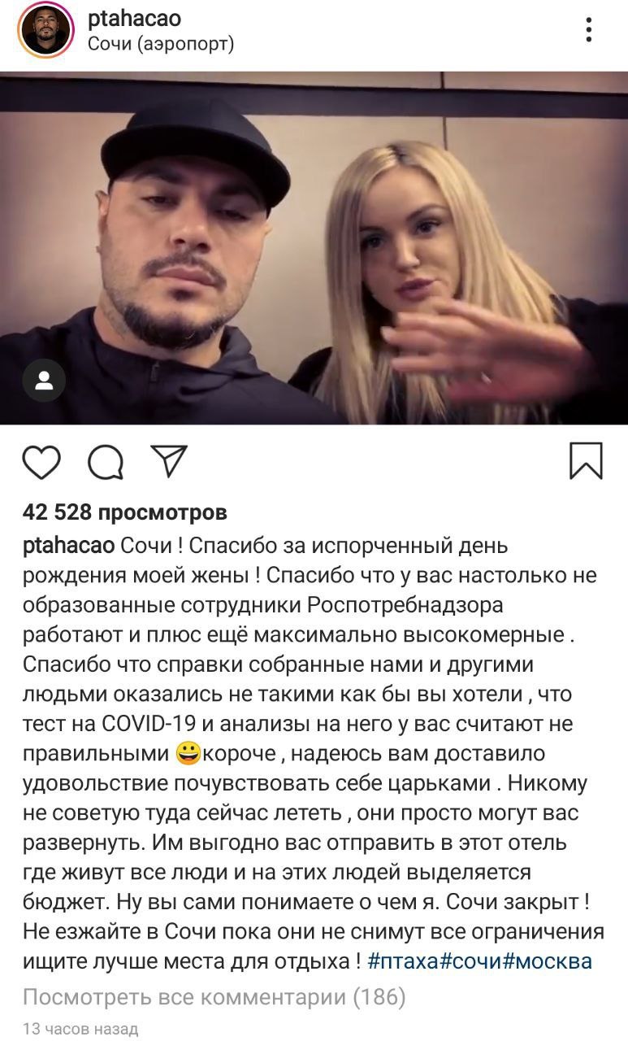Viewport: 628px width, 1041px height.
Task: Save post with bookmark icon
Action: click(x=586, y=460)
